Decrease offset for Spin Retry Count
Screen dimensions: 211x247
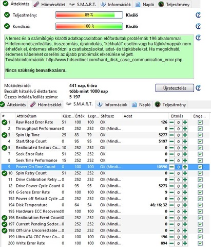171,173
